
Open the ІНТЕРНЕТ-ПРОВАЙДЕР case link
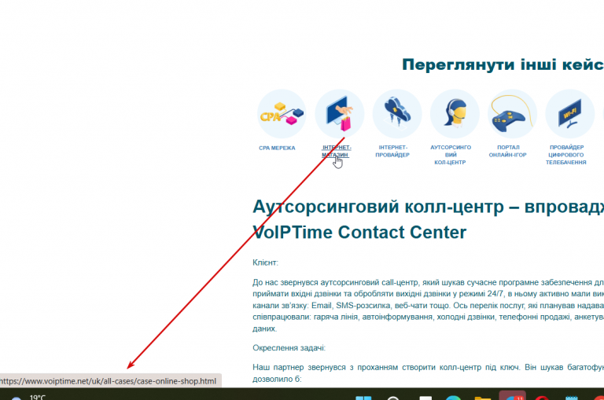(392, 151)
